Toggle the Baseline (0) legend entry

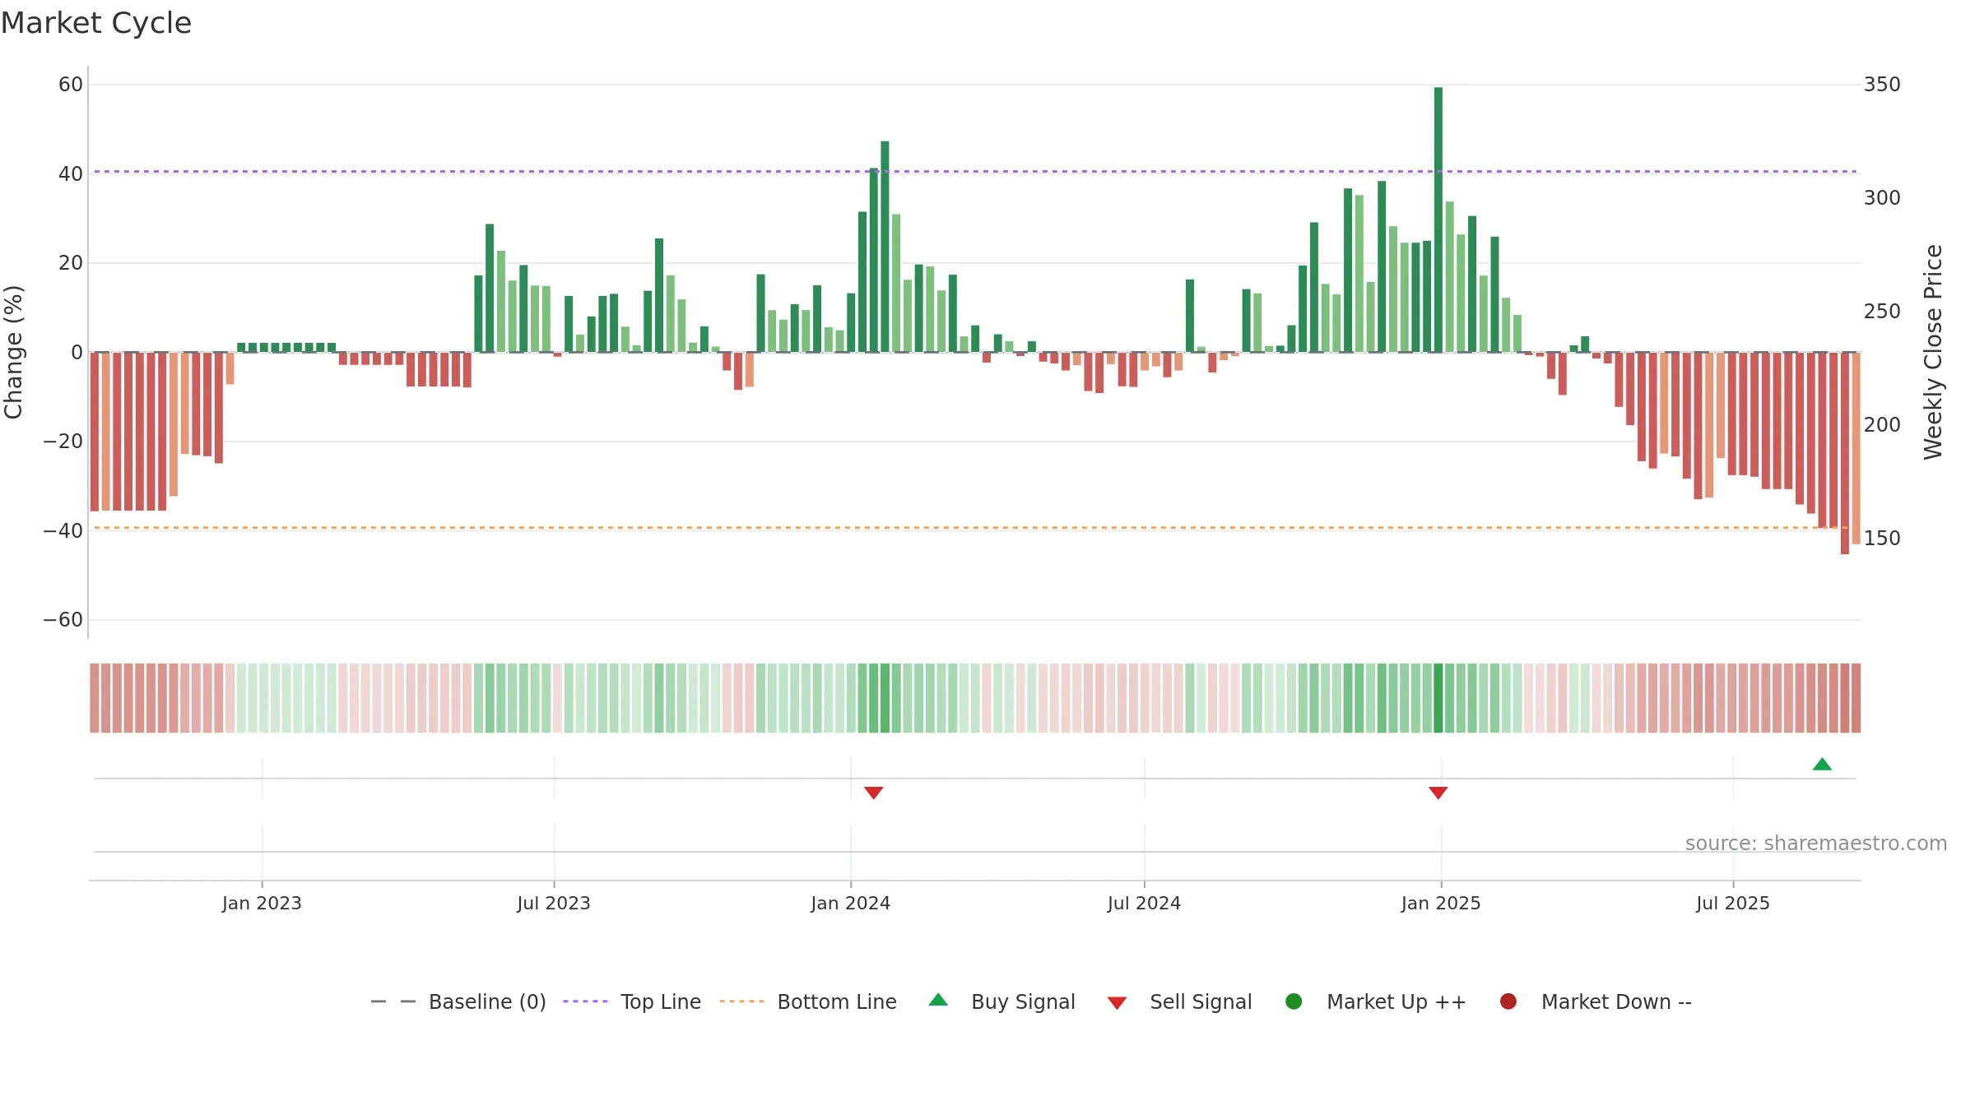(x=458, y=1002)
